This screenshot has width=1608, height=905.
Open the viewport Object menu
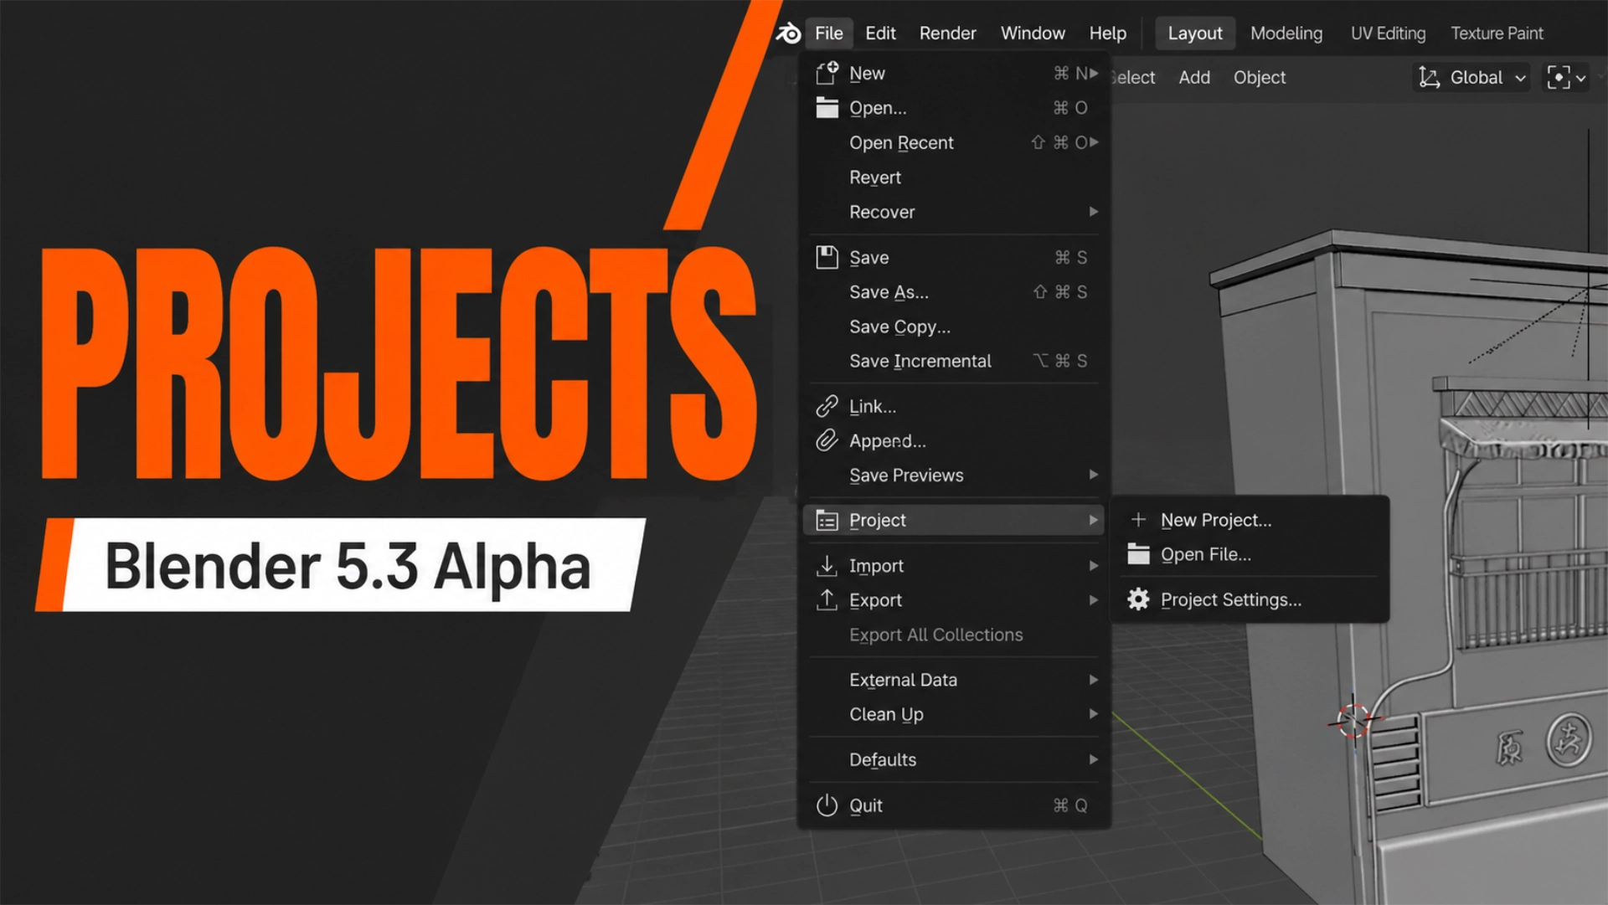[x=1259, y=77]
